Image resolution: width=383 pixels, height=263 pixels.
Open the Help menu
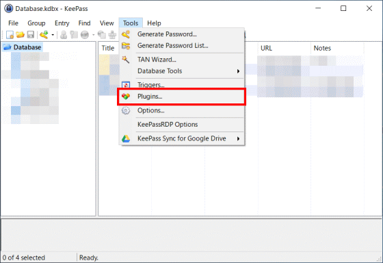pos(154,23)
